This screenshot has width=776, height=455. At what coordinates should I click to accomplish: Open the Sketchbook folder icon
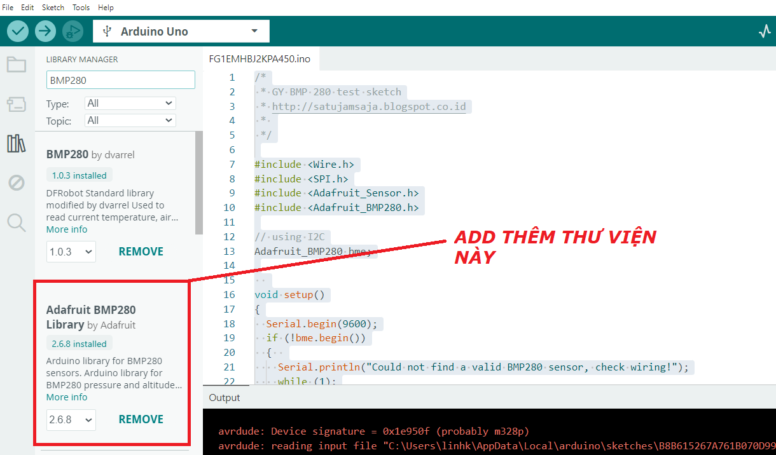pyautogui.click(x=16, y=64)
